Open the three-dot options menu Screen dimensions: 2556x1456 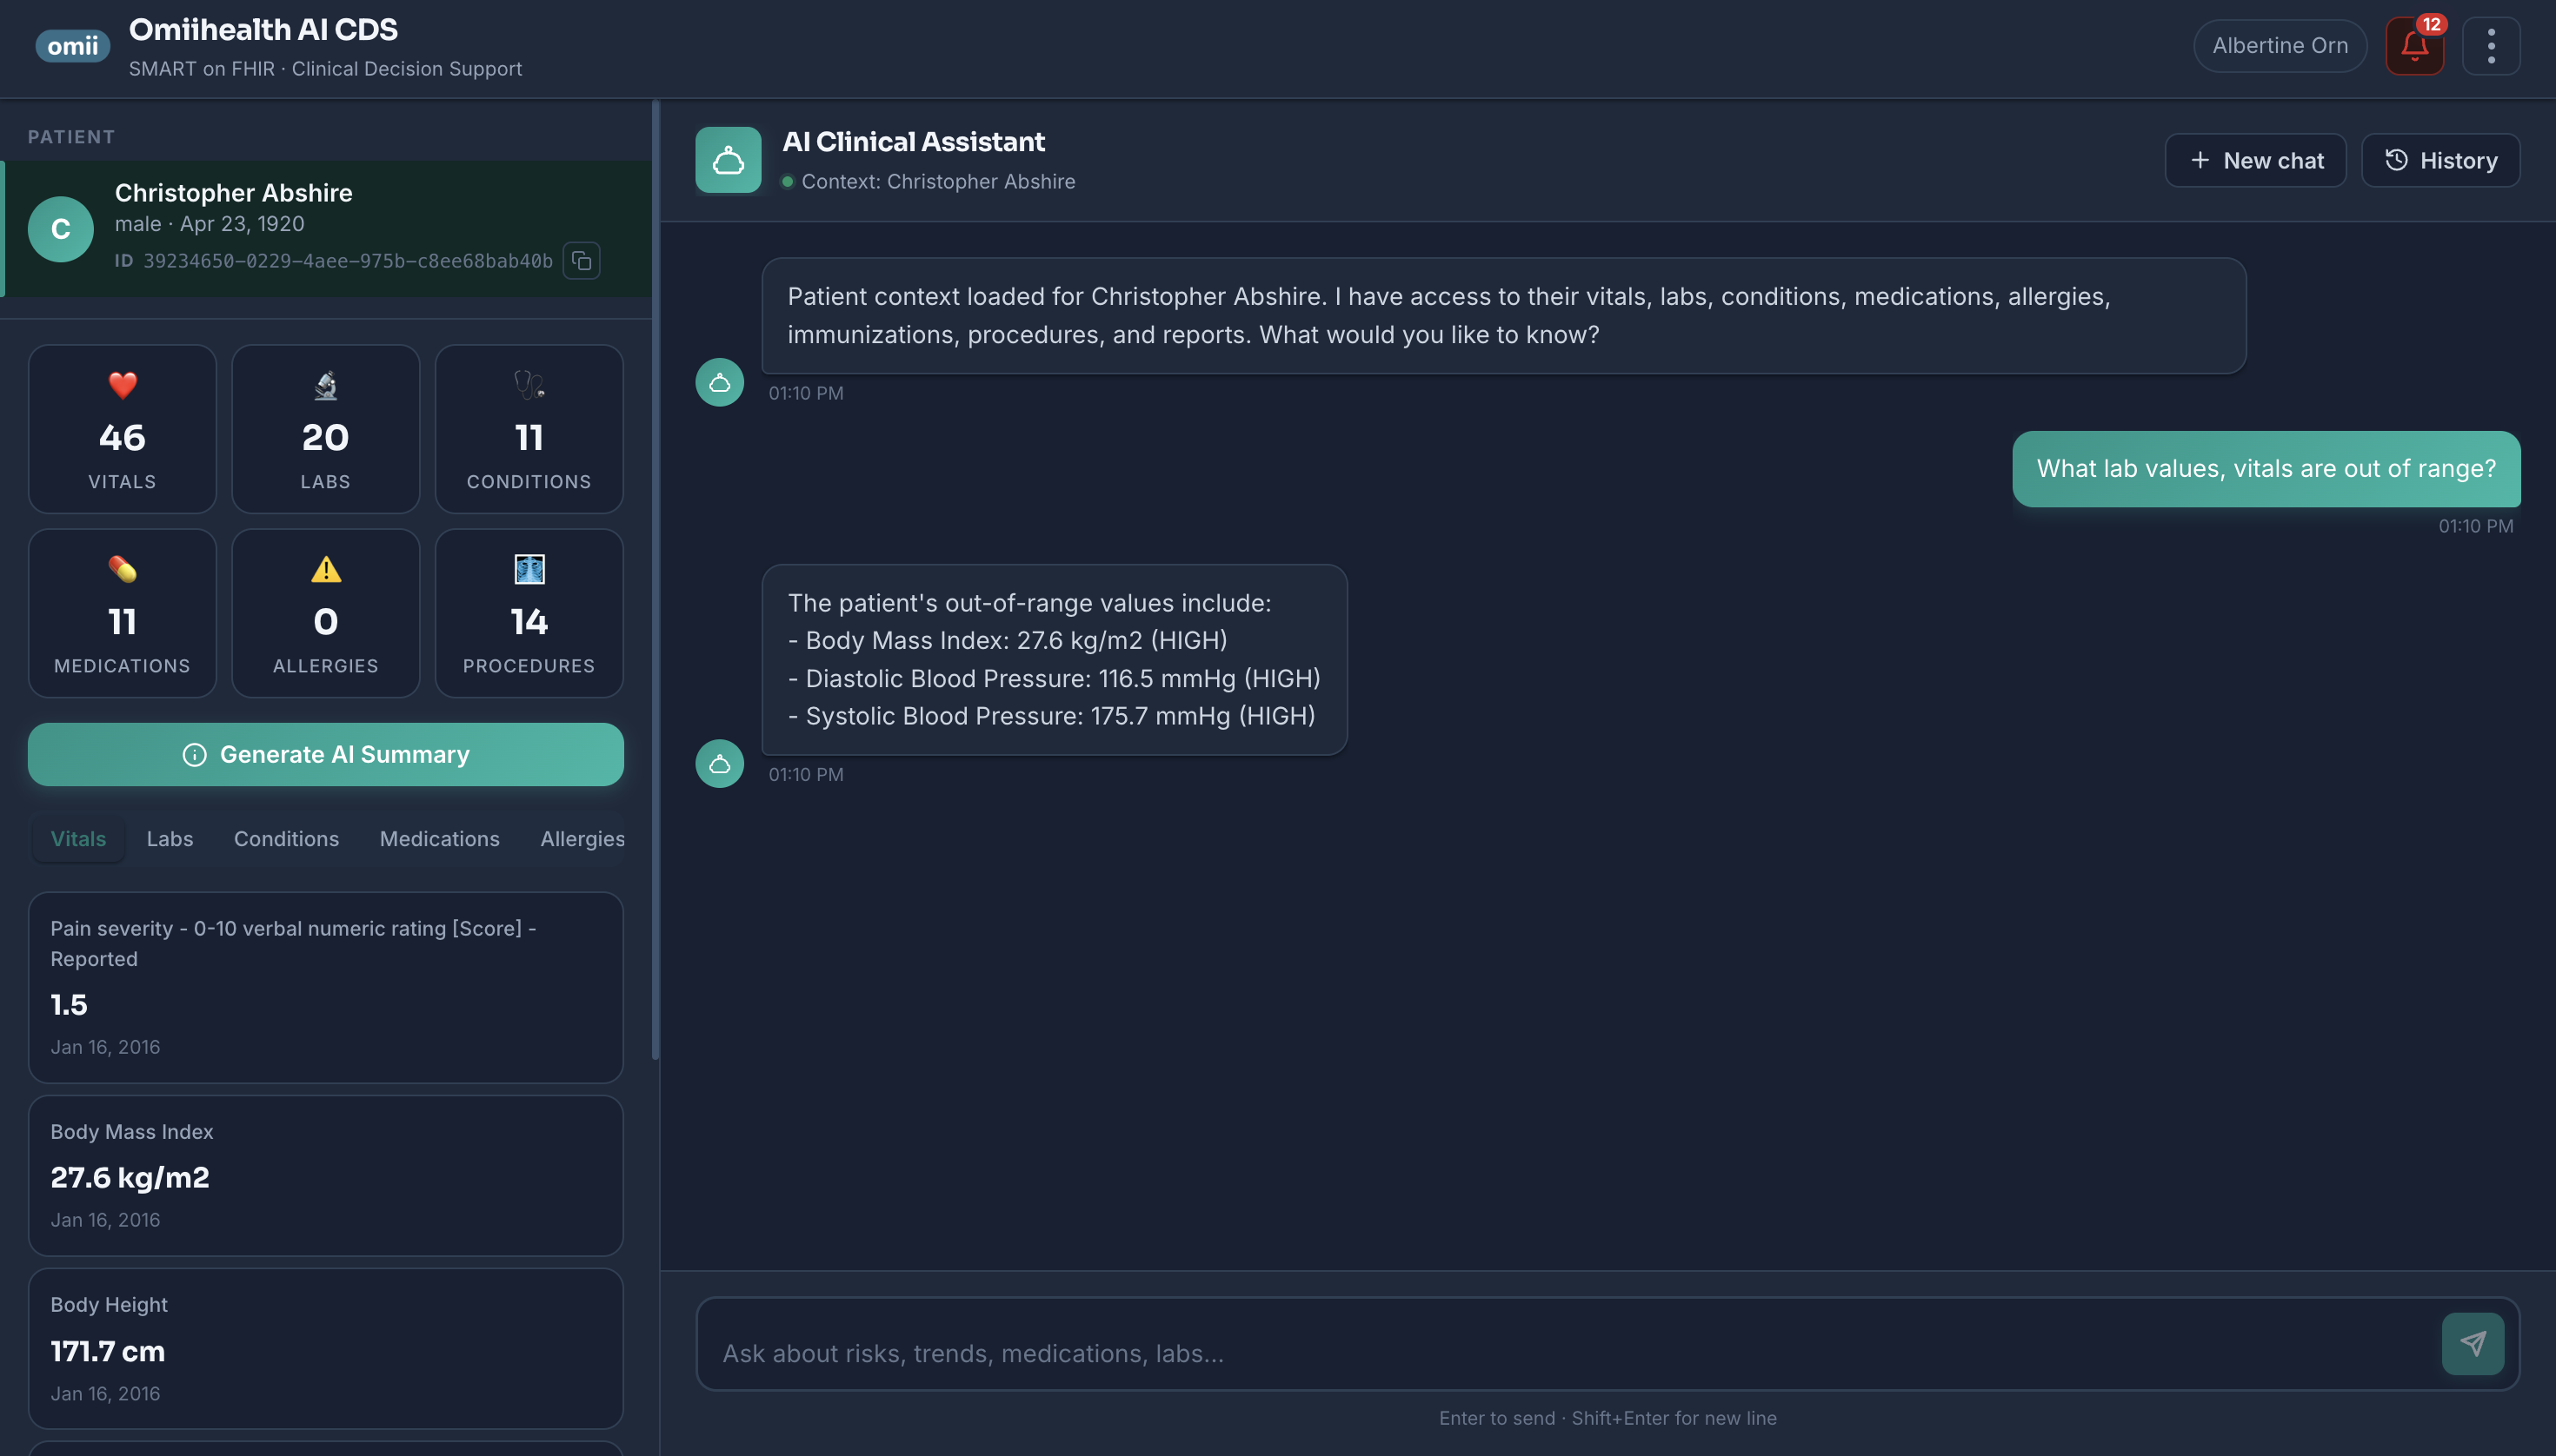(2491, 46)
